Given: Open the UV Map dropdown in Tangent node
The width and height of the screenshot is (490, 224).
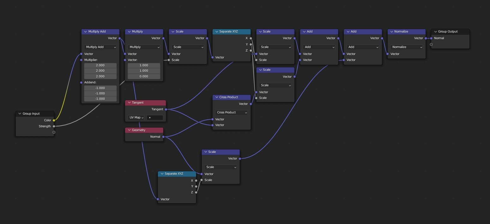Looking at the screenshot, I should 136,118.
